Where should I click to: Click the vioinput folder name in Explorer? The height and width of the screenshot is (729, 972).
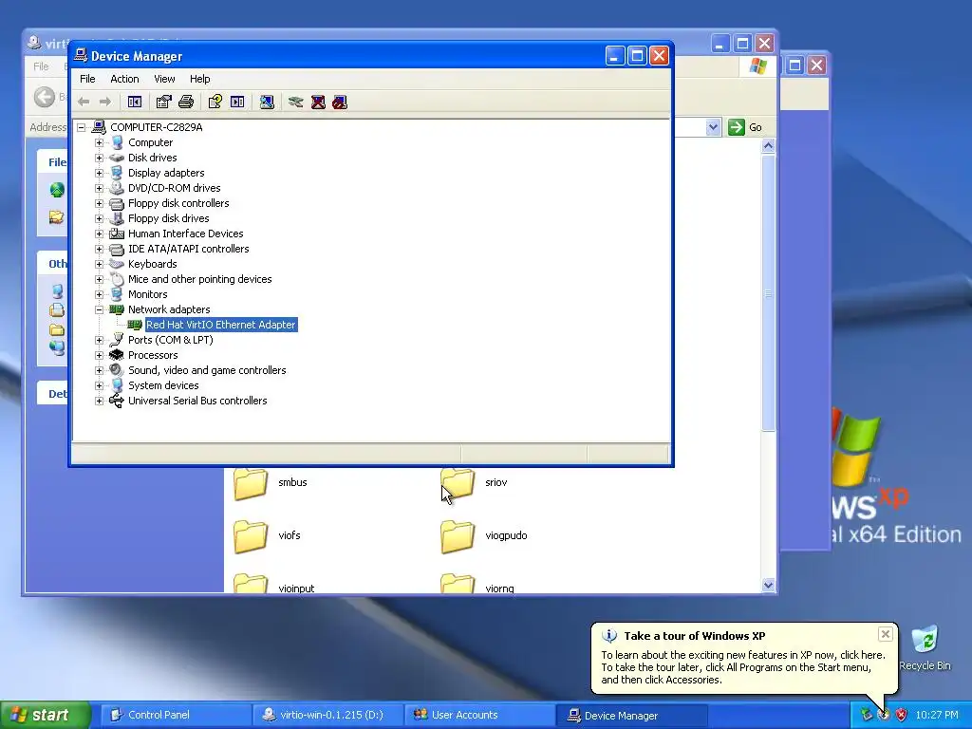click(x=296, y=589)
